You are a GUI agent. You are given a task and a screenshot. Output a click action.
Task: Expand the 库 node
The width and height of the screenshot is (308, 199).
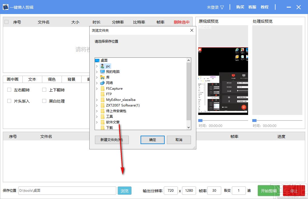97,77
